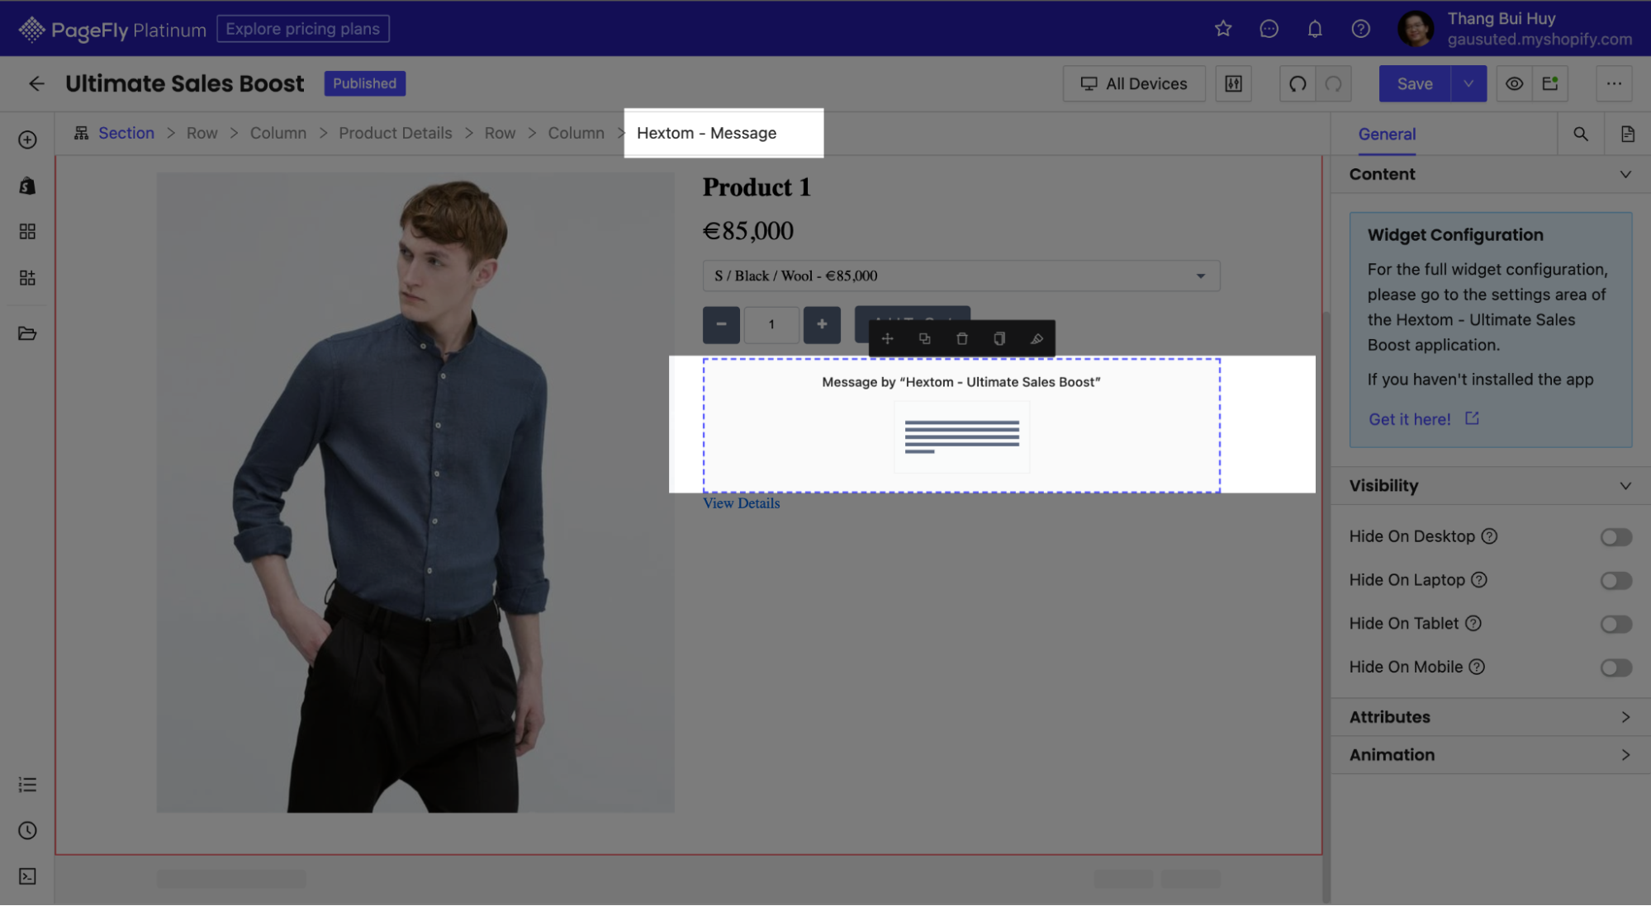This screenshot has width=1651, height=906.
Task: Click the document icon in inspector panel
Action: click(x=1627, y=134)
